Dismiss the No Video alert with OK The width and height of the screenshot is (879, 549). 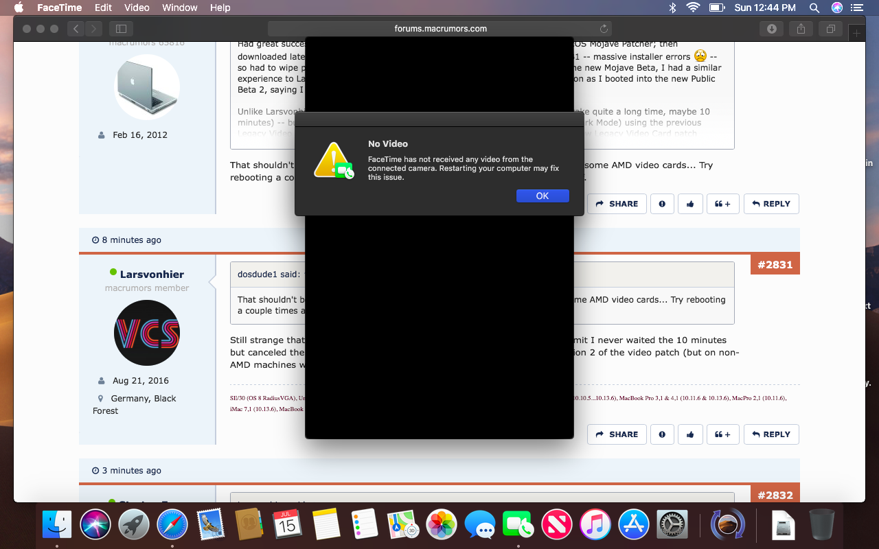coord(543,196)
